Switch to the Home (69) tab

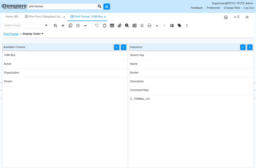coord(12,17)
